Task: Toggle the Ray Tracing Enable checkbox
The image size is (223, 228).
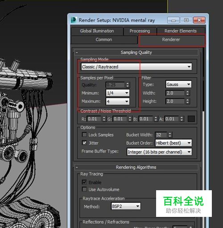Action: click(84, 182)
